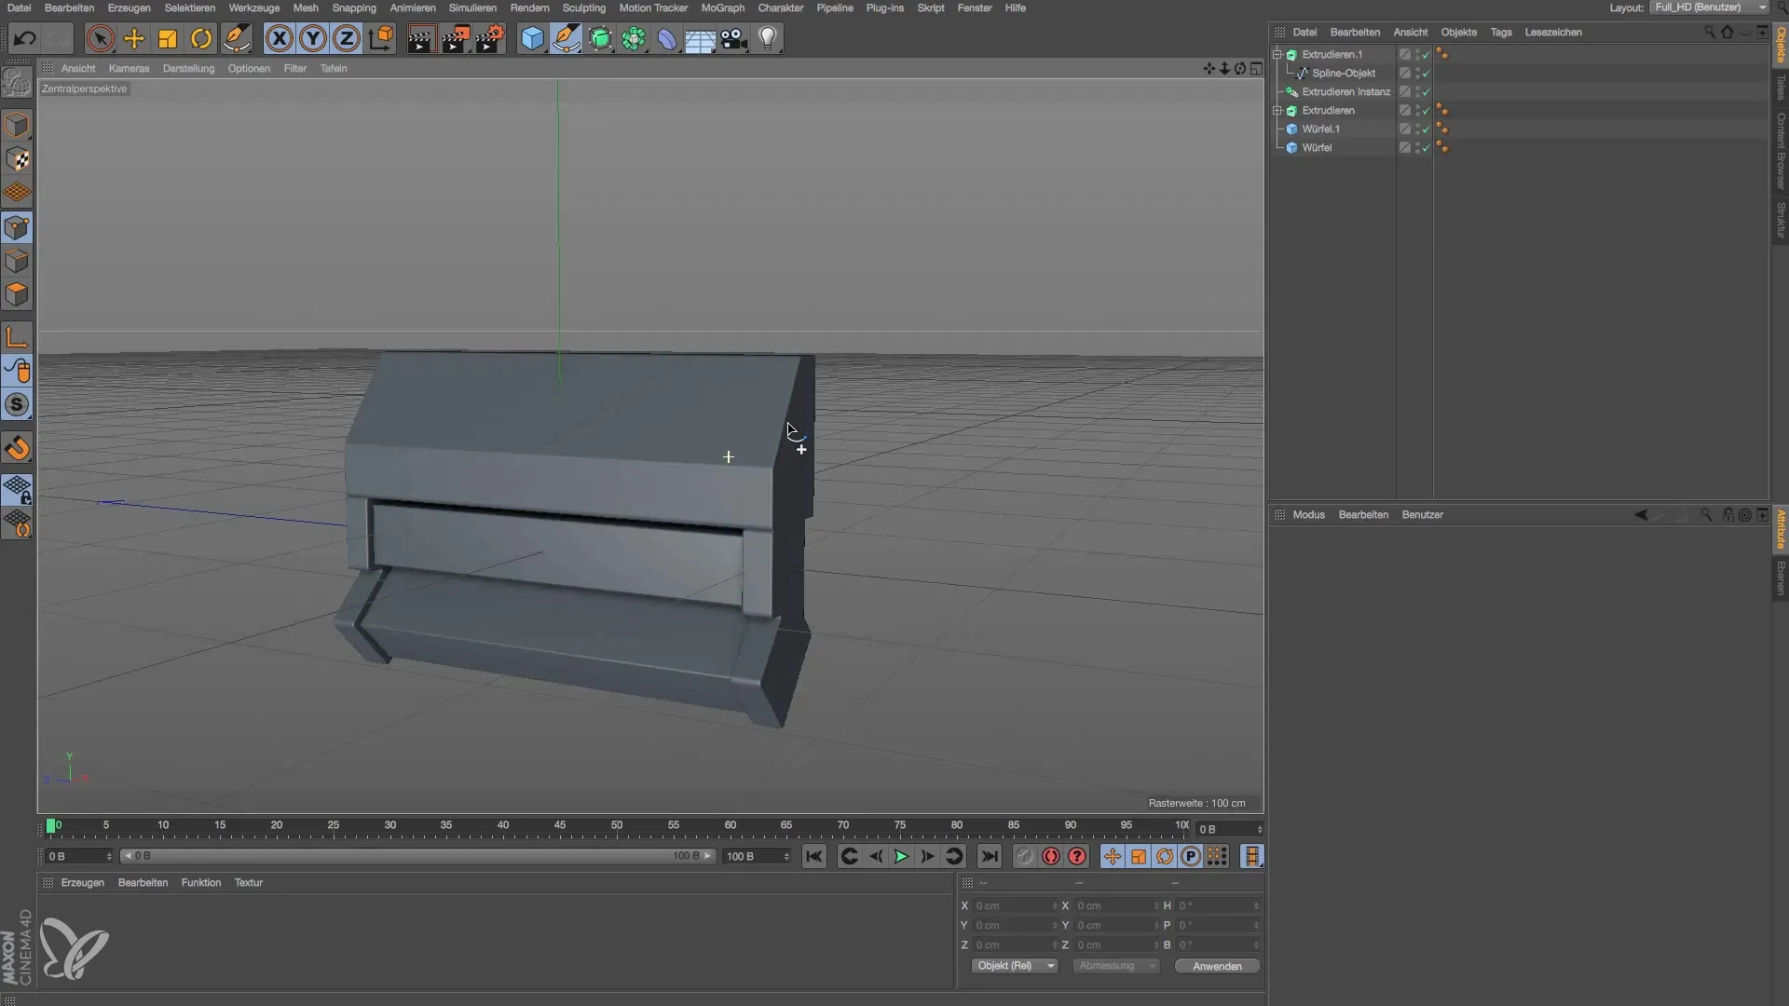Image resolution: width=1789 pixels, height=1006 pixels.
Task: Switch to Polygons mode
Action: coord(17,294)
